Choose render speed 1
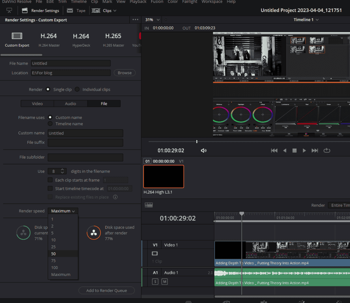Screen dimensions: 350x303 63,219
